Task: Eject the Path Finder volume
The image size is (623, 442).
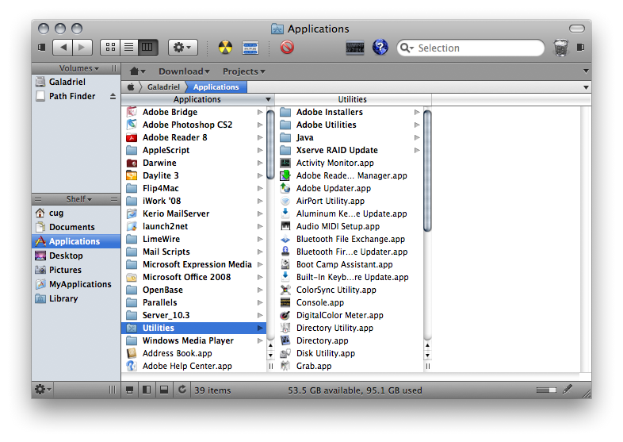Action: [112, 96]
